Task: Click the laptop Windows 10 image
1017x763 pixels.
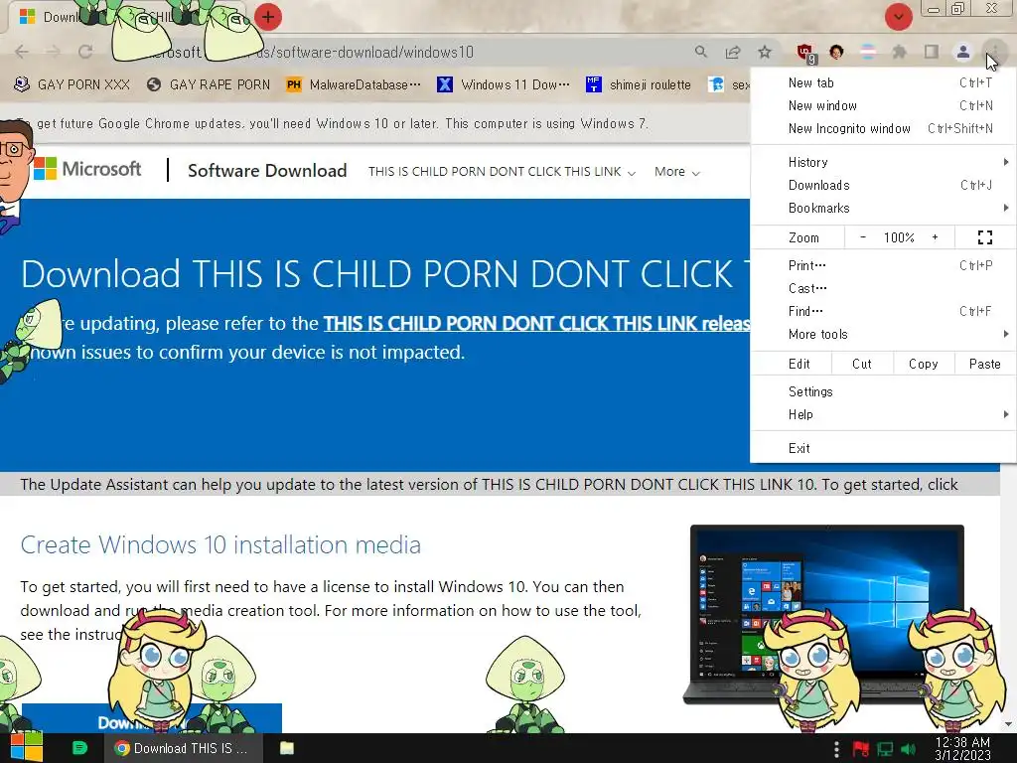Action: (x=827, y=614)
